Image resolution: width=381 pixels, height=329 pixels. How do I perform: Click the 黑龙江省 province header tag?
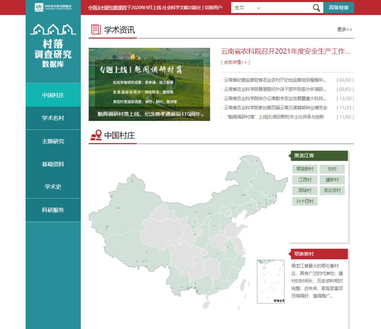pyautogui.click(x=319, y=155)
